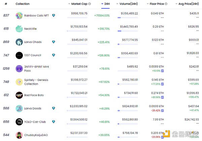Click the blue chart icon in Larva Doods floor price
Screen dimensions: 202x141
point(162,110)
